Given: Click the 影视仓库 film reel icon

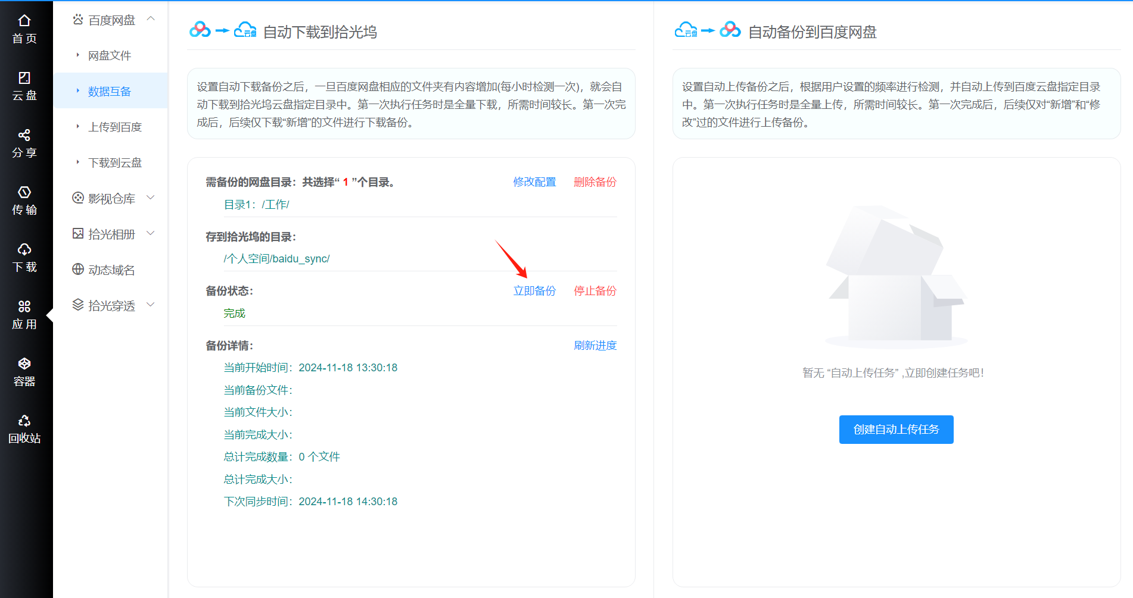Looking at the screenshot, I should [x=78, y=198].
